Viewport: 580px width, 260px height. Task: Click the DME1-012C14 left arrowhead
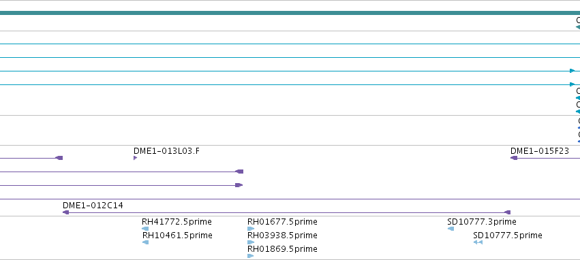[66, 212]
